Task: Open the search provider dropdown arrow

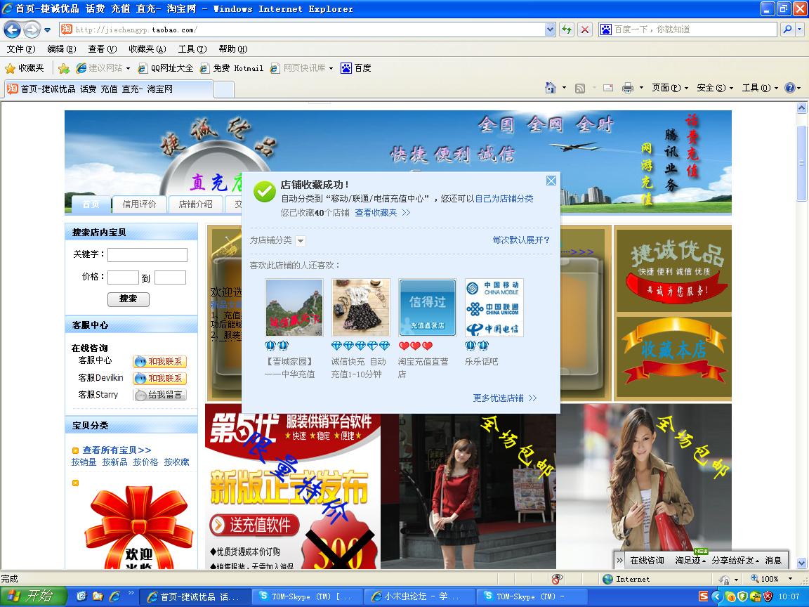Action: tap(801, 30)
